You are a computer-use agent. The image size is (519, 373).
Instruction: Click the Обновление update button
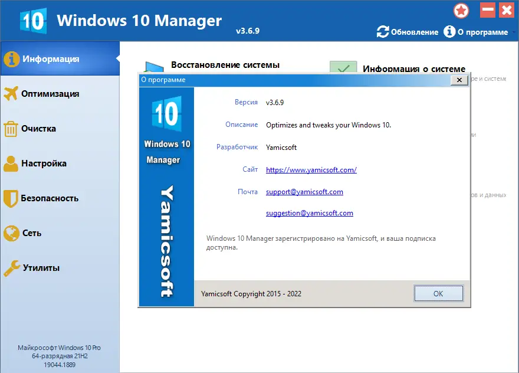click(x=408, y=32)
